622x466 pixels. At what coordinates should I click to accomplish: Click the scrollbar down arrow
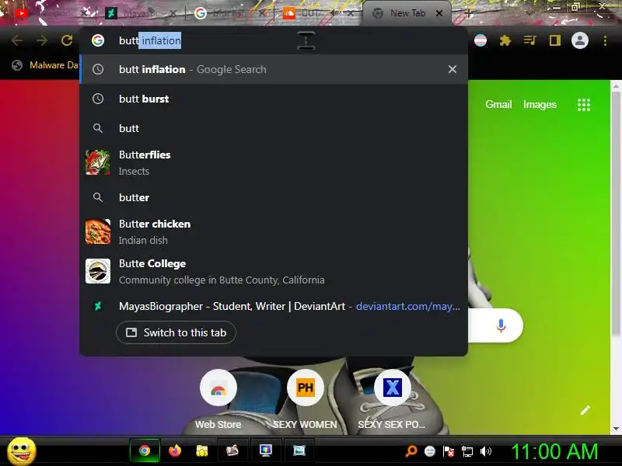(x=616, y=429)
